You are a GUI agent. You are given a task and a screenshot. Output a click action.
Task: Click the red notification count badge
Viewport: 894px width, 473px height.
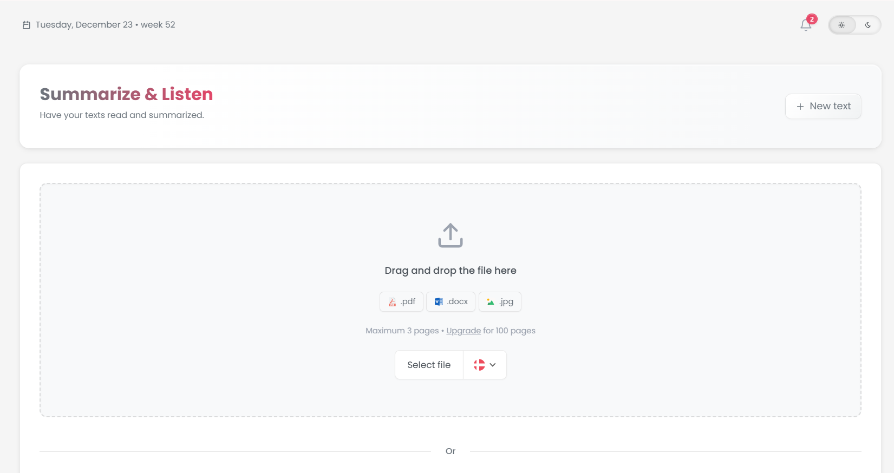[812, 19]
